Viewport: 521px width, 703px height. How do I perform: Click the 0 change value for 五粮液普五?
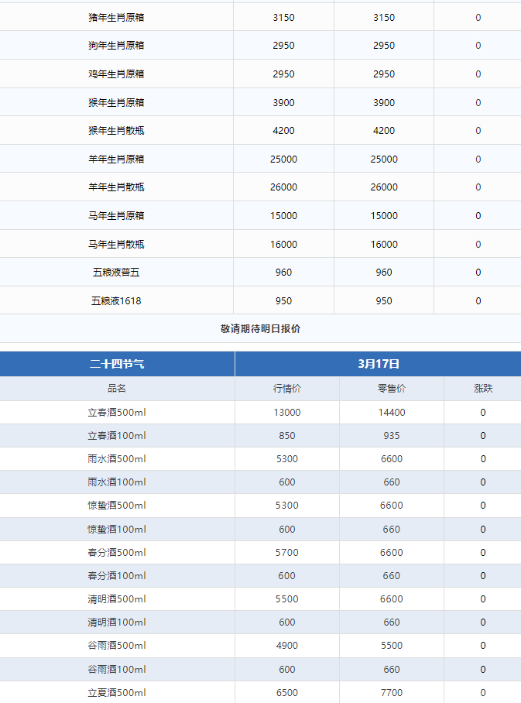478,273
